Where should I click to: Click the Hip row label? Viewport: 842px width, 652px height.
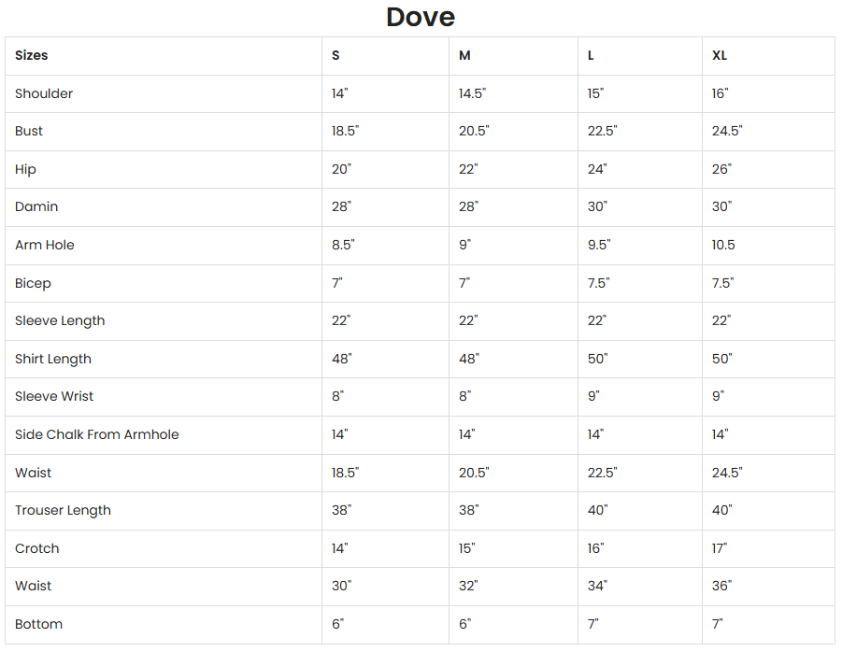(26, 169)
